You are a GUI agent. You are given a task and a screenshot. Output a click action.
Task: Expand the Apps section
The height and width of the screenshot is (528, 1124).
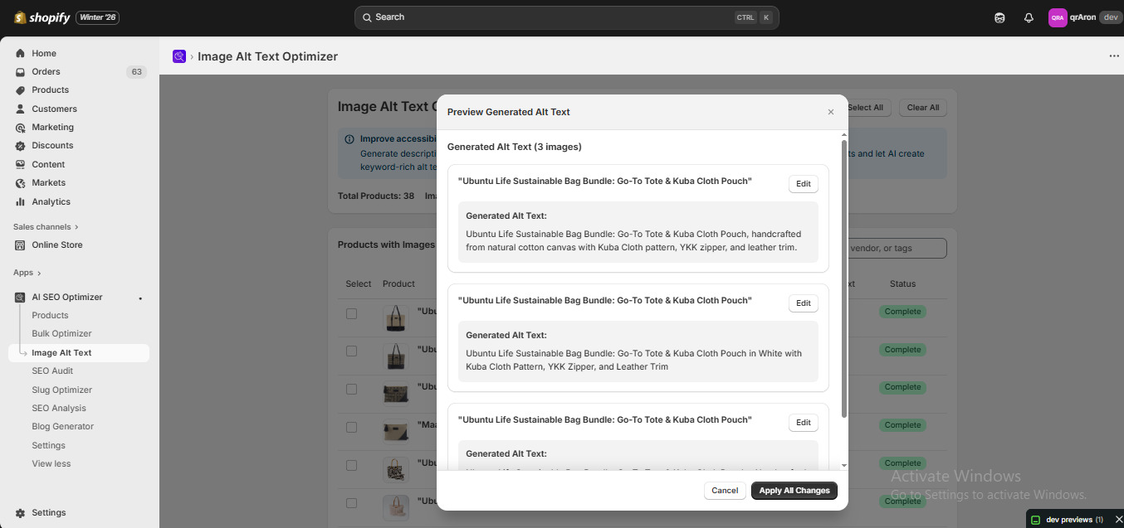coord(27,273)
